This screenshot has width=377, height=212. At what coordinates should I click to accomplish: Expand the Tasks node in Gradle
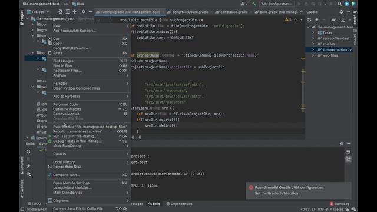pyautogui.click(x=313, y=32)
